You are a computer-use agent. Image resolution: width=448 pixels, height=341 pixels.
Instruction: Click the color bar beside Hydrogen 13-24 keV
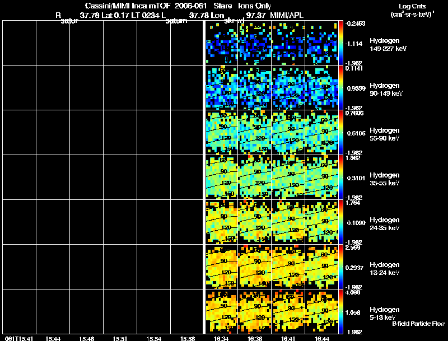click(340, 267)
